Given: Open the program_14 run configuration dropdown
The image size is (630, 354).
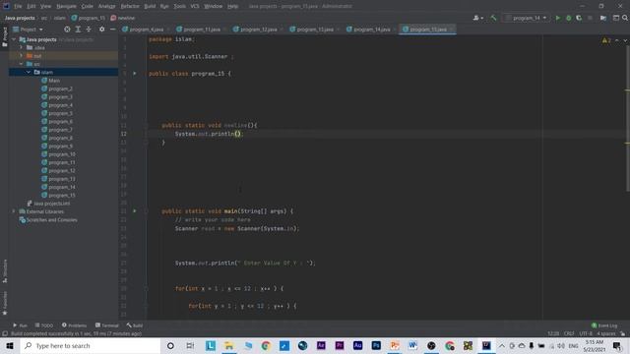Looking at the screenshot, I should (527, 18).
